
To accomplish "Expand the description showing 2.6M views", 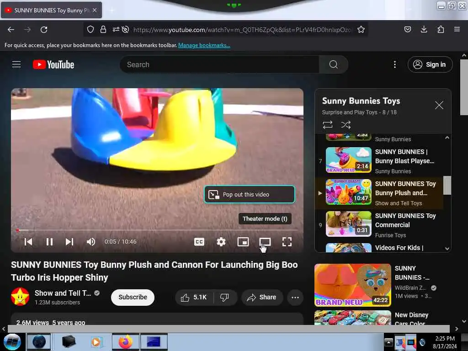I will click(157, 319).
